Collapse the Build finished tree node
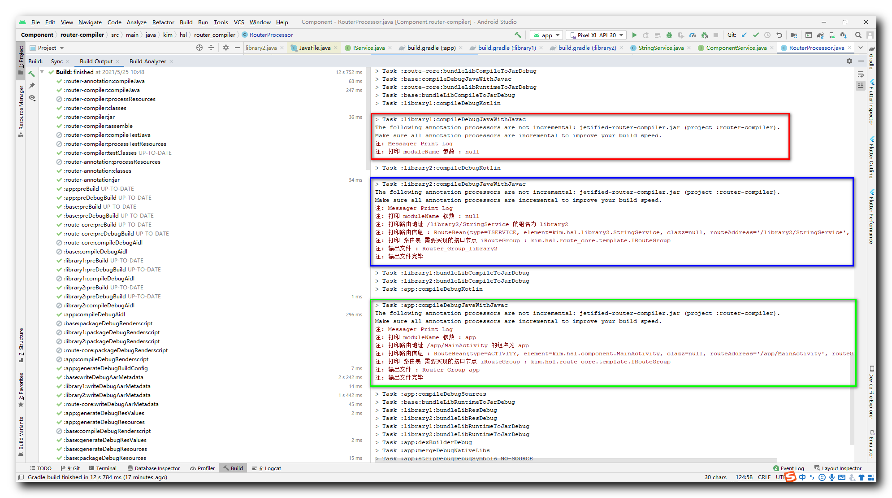This screenshot has width=892, height=498. tap(42, 72)
